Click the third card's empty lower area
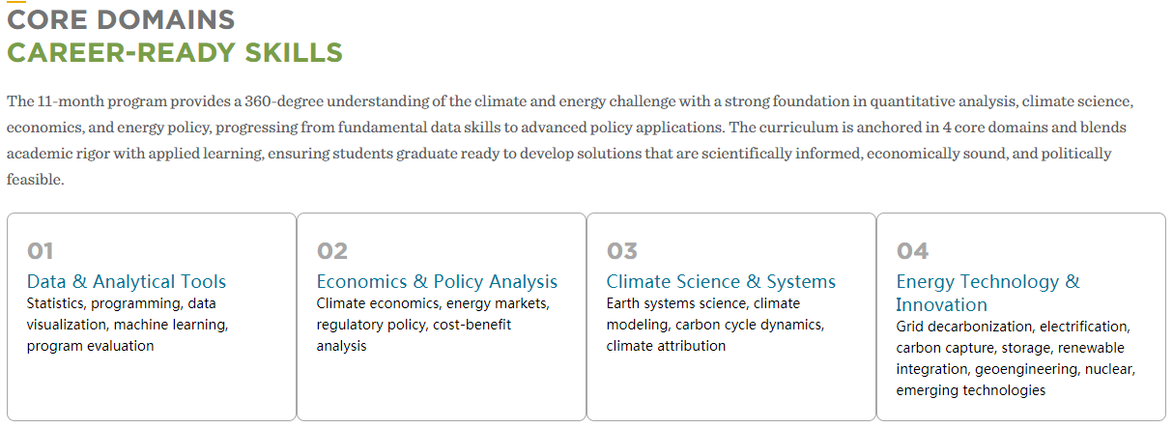The image size is (1173, 428). (x=731, y=388)
